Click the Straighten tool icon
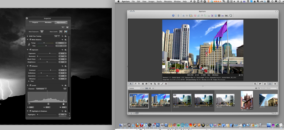 click(151, 84)
